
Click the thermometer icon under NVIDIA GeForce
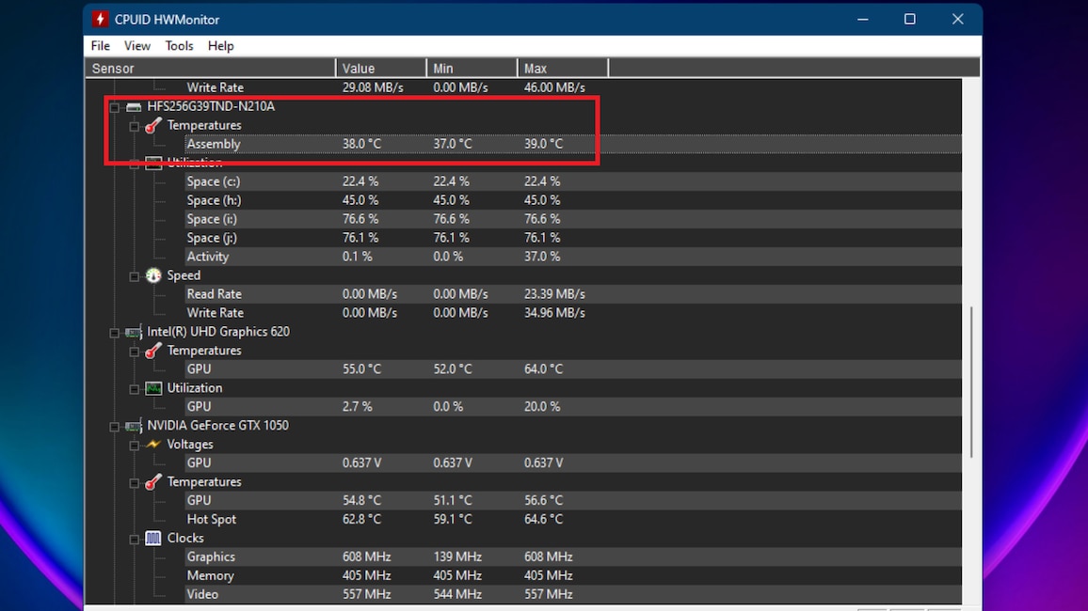153,482
